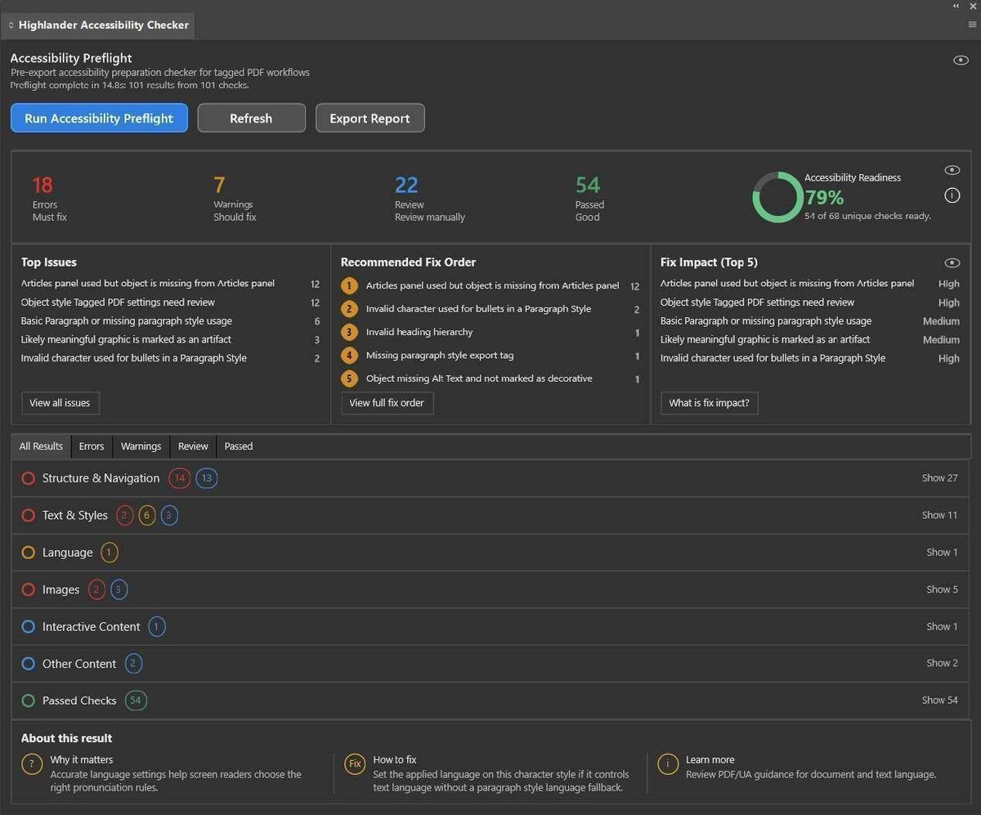The width and height of the screenshot is (981, 815).
Task: Switch to the Warnings tab
Action: pos(141,446)
